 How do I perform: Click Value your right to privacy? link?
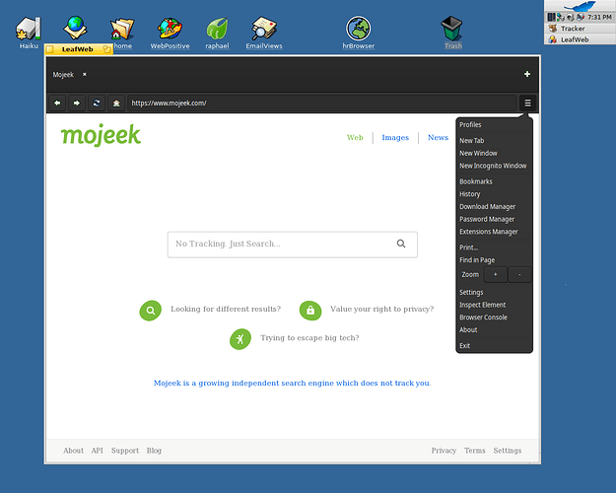coord(381,309)
